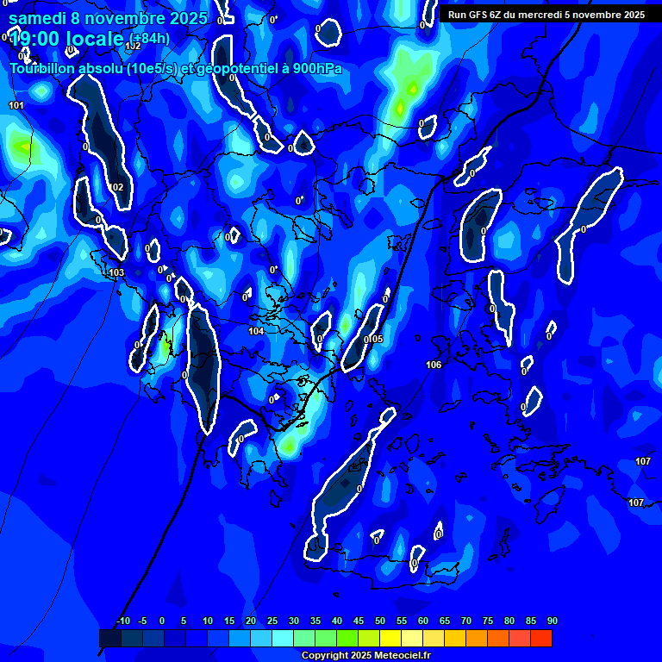This screenshot has width=662, height=662.
Task: Click the "samedi 8 novembre 2025" date header
Action: (108, 18)
